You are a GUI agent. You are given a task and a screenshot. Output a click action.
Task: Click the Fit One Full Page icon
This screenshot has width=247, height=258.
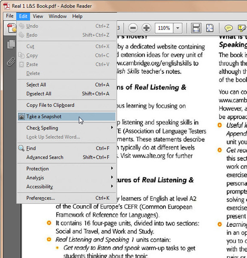coord(210,28)
